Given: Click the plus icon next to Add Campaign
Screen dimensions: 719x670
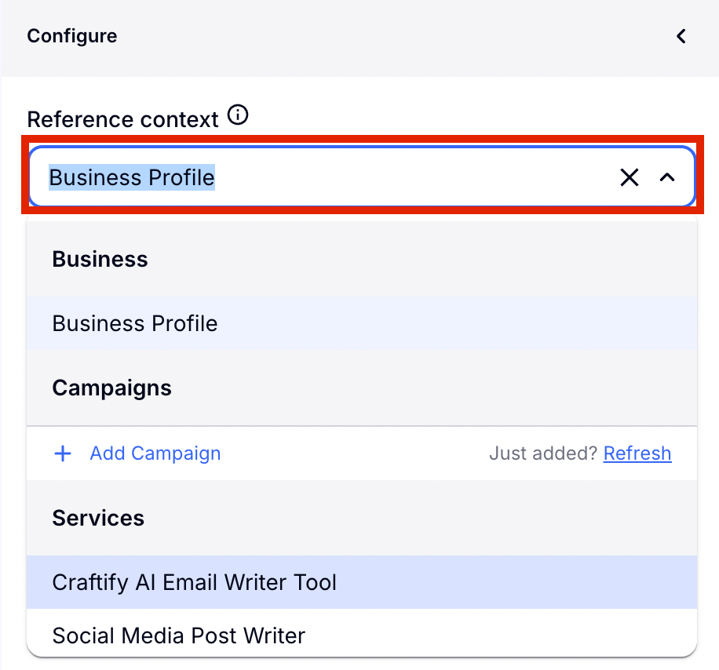Looking at the screenshot, I should tap(63, 453).
